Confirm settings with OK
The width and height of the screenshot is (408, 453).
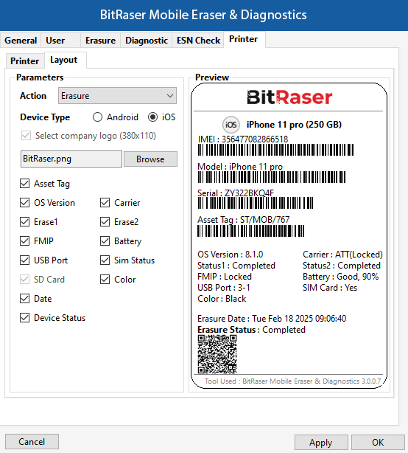pyautogui.click(x=378, y=443)
